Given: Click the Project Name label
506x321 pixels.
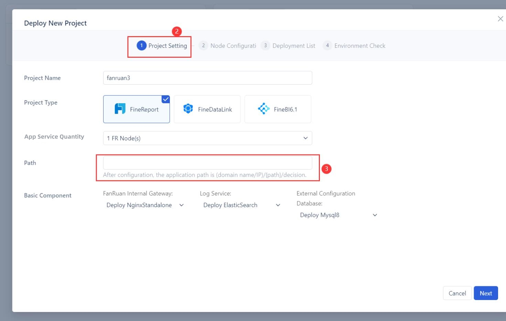Looking at the screenshot, I should tap(42, 78).
